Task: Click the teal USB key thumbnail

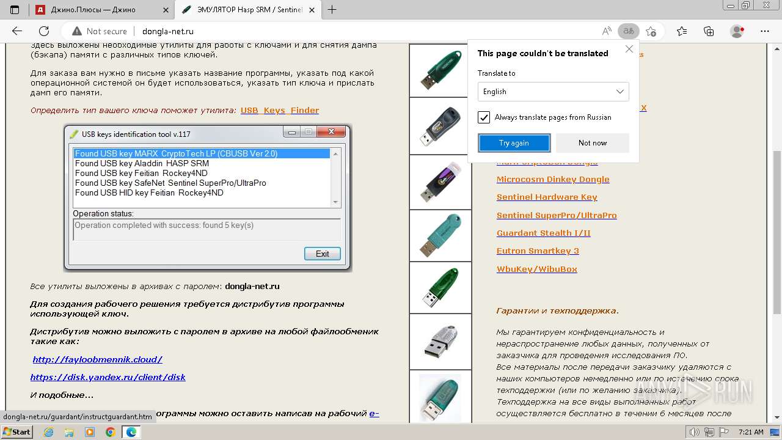Action: coord(440,235)
